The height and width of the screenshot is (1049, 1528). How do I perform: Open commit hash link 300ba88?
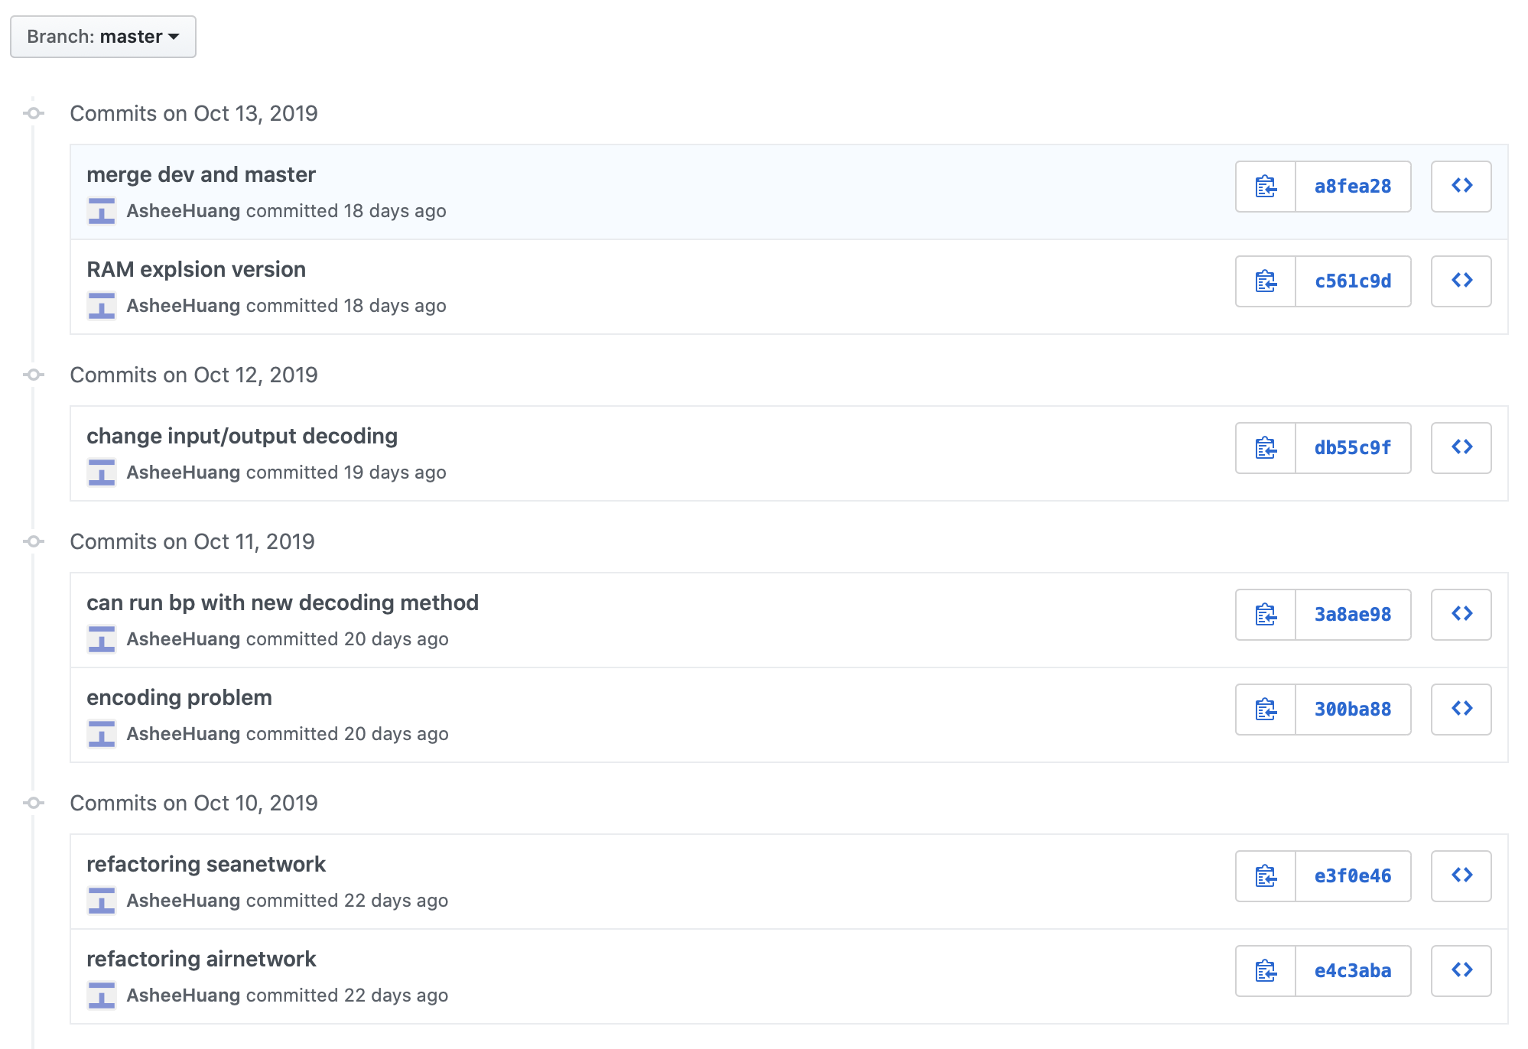[x=1353, y=710]
